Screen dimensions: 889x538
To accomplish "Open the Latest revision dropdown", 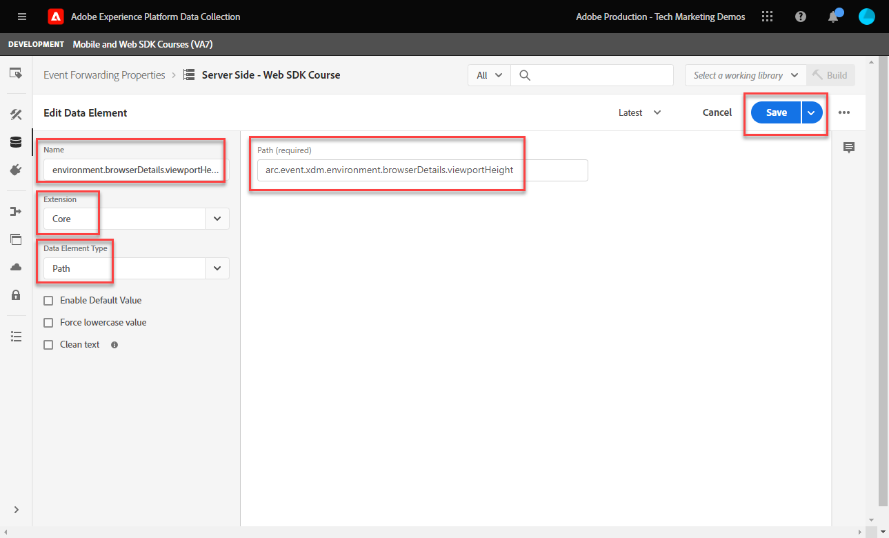I will [x=639, y=112].
